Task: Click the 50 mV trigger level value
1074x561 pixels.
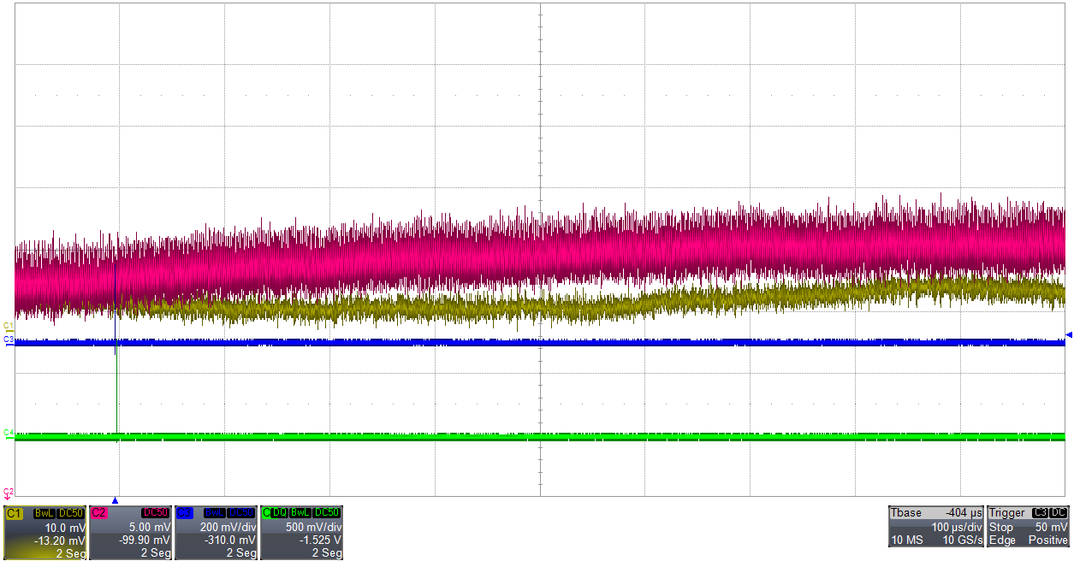Action: point(1052,528)
